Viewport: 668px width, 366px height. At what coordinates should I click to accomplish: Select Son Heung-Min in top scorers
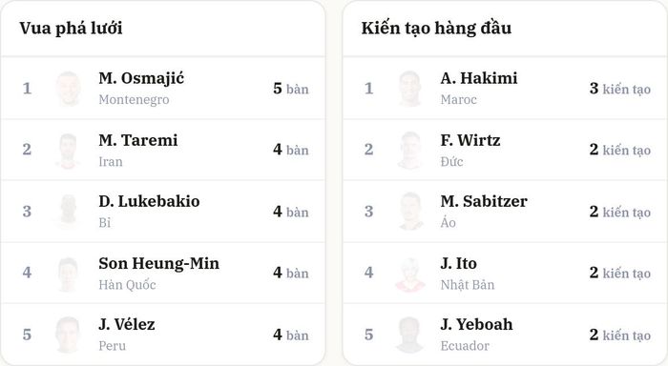point(159,263)
